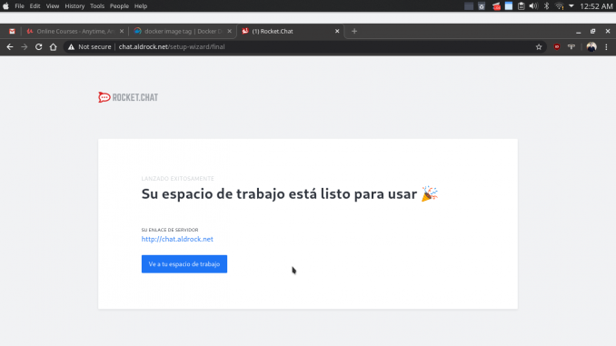Open the File menu
Viewport: 616px width, 346px height.
(x=19, y=5)
